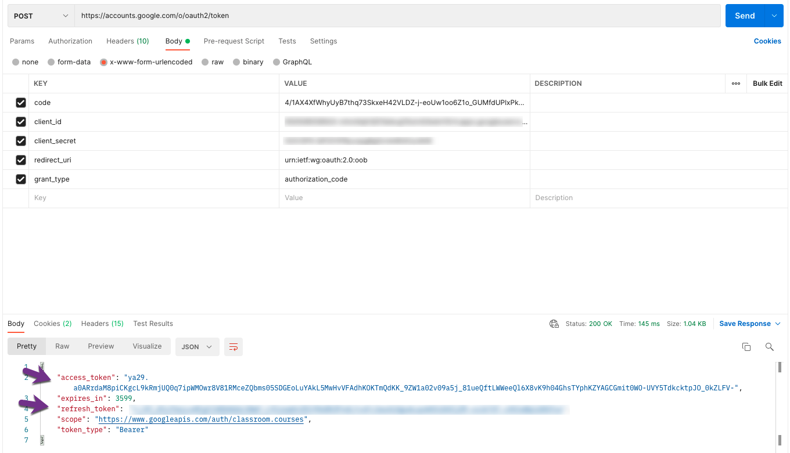Click the authorization_code value cell

404,179
